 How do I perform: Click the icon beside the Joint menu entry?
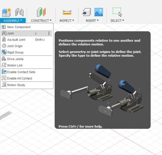(4, 33)
